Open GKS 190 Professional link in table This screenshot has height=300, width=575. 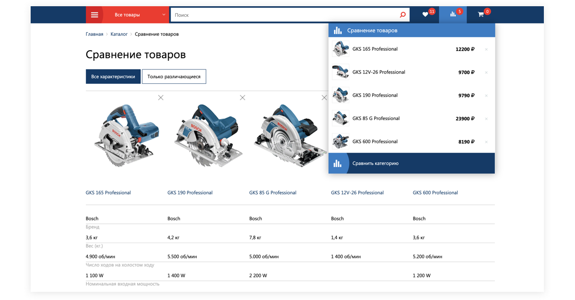tap(190, 193)
